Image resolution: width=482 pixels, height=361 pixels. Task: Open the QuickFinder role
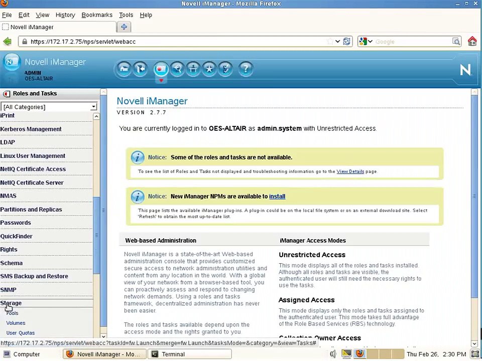coord(16,236)
